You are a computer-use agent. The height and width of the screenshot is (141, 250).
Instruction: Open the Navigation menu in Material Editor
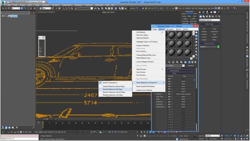tap(170, 29)
